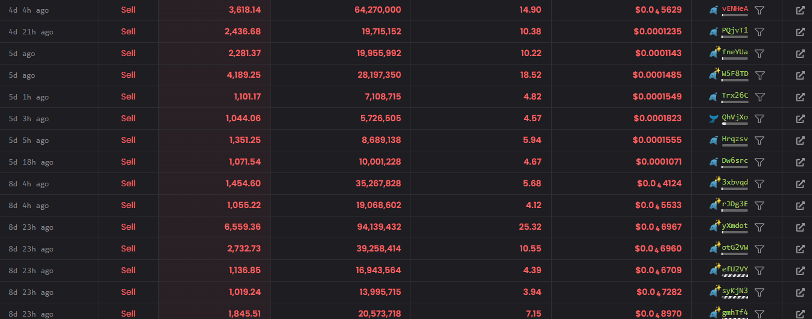The image size is (812, 319).
Task: Open maker address yXmdot
Action: 735,226
